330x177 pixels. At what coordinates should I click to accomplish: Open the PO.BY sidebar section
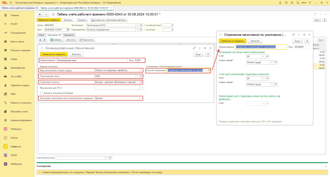tap(14, 24)
